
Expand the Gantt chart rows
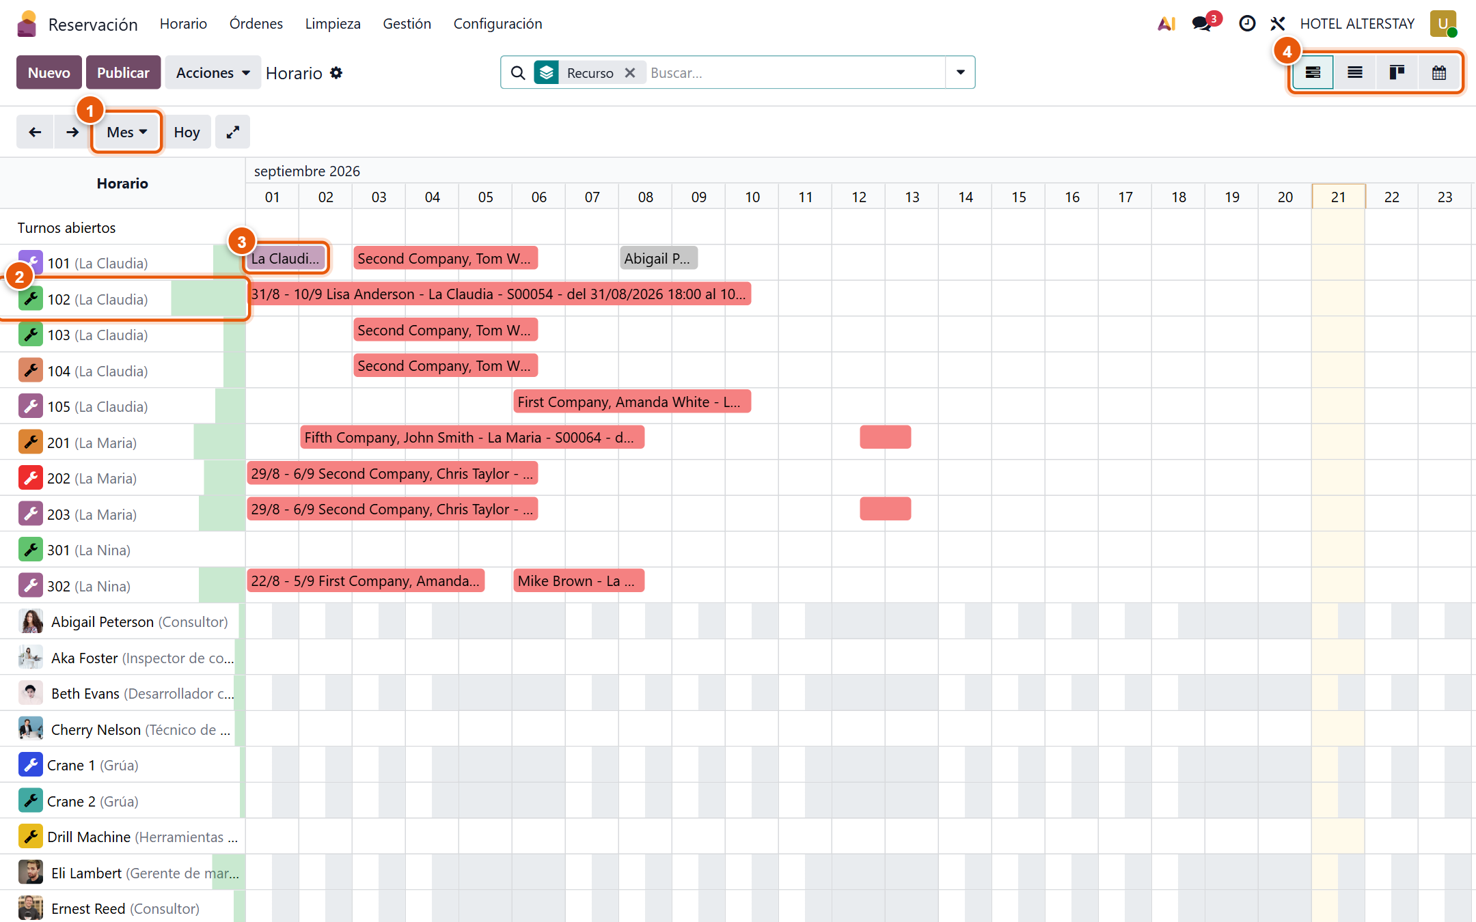click(x=232, y=132)
